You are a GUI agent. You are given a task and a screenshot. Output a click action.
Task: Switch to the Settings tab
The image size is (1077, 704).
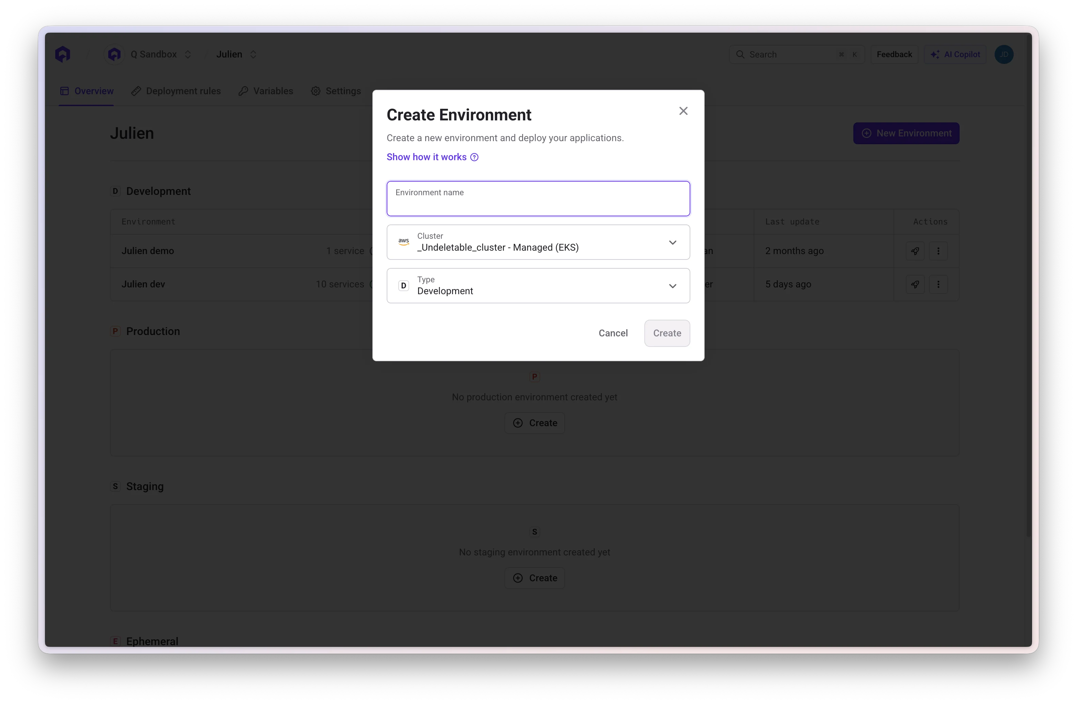point(336,91)
